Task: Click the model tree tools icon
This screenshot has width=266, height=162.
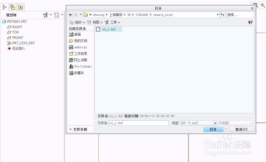Action: click(45, 15)
